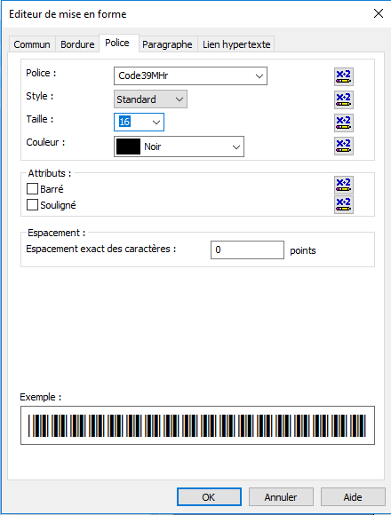The height and width of the screenshot is (515, 391).
Task: Expand the Style dropdown showing Standard
Action: [180, 99]
